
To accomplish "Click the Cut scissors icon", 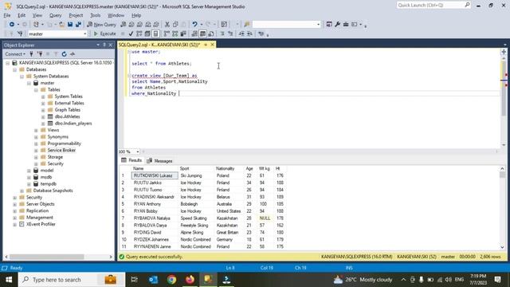I will [167, 25].
